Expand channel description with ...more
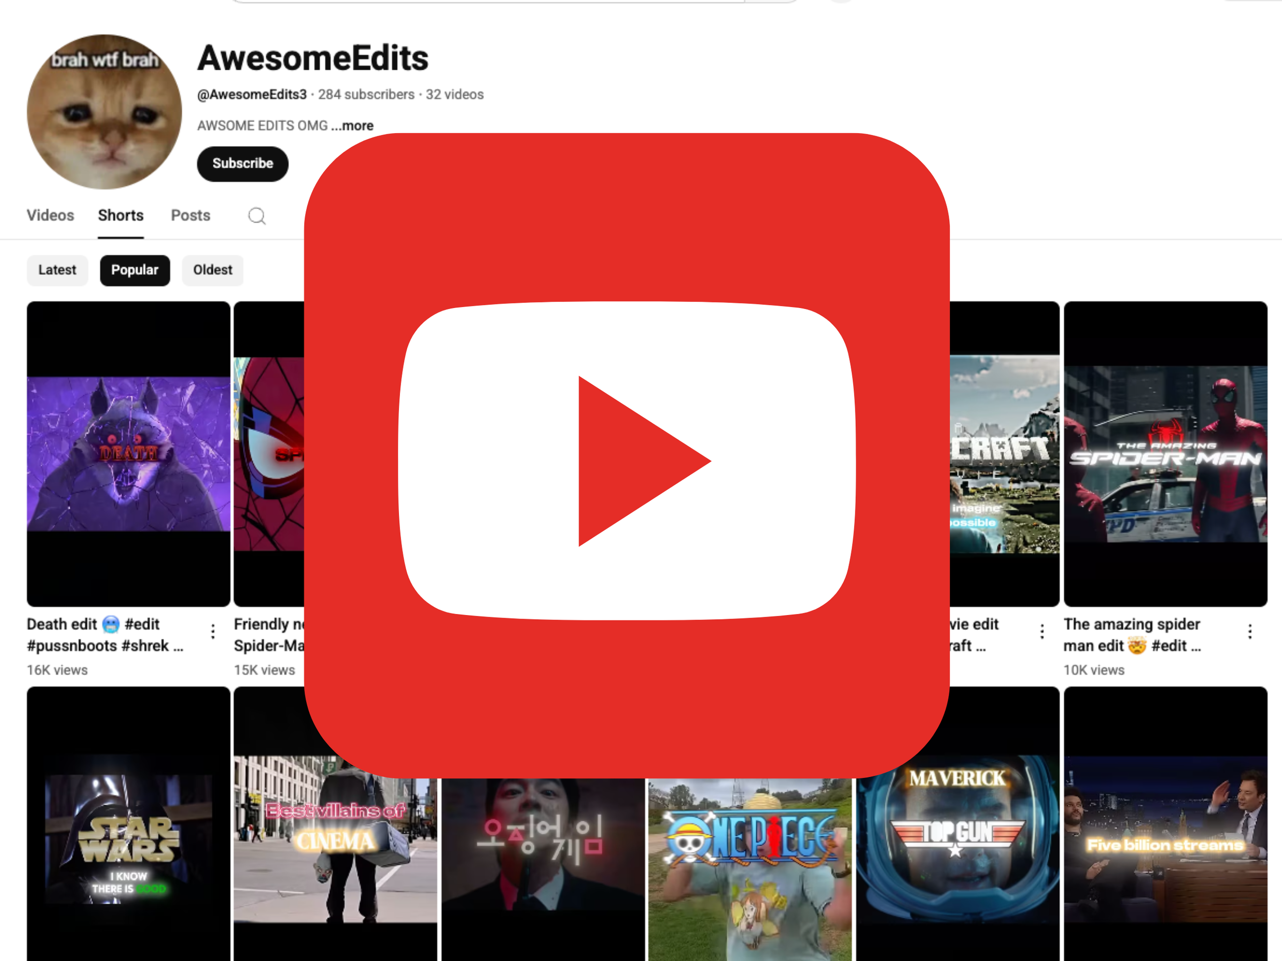 point(352,126)
